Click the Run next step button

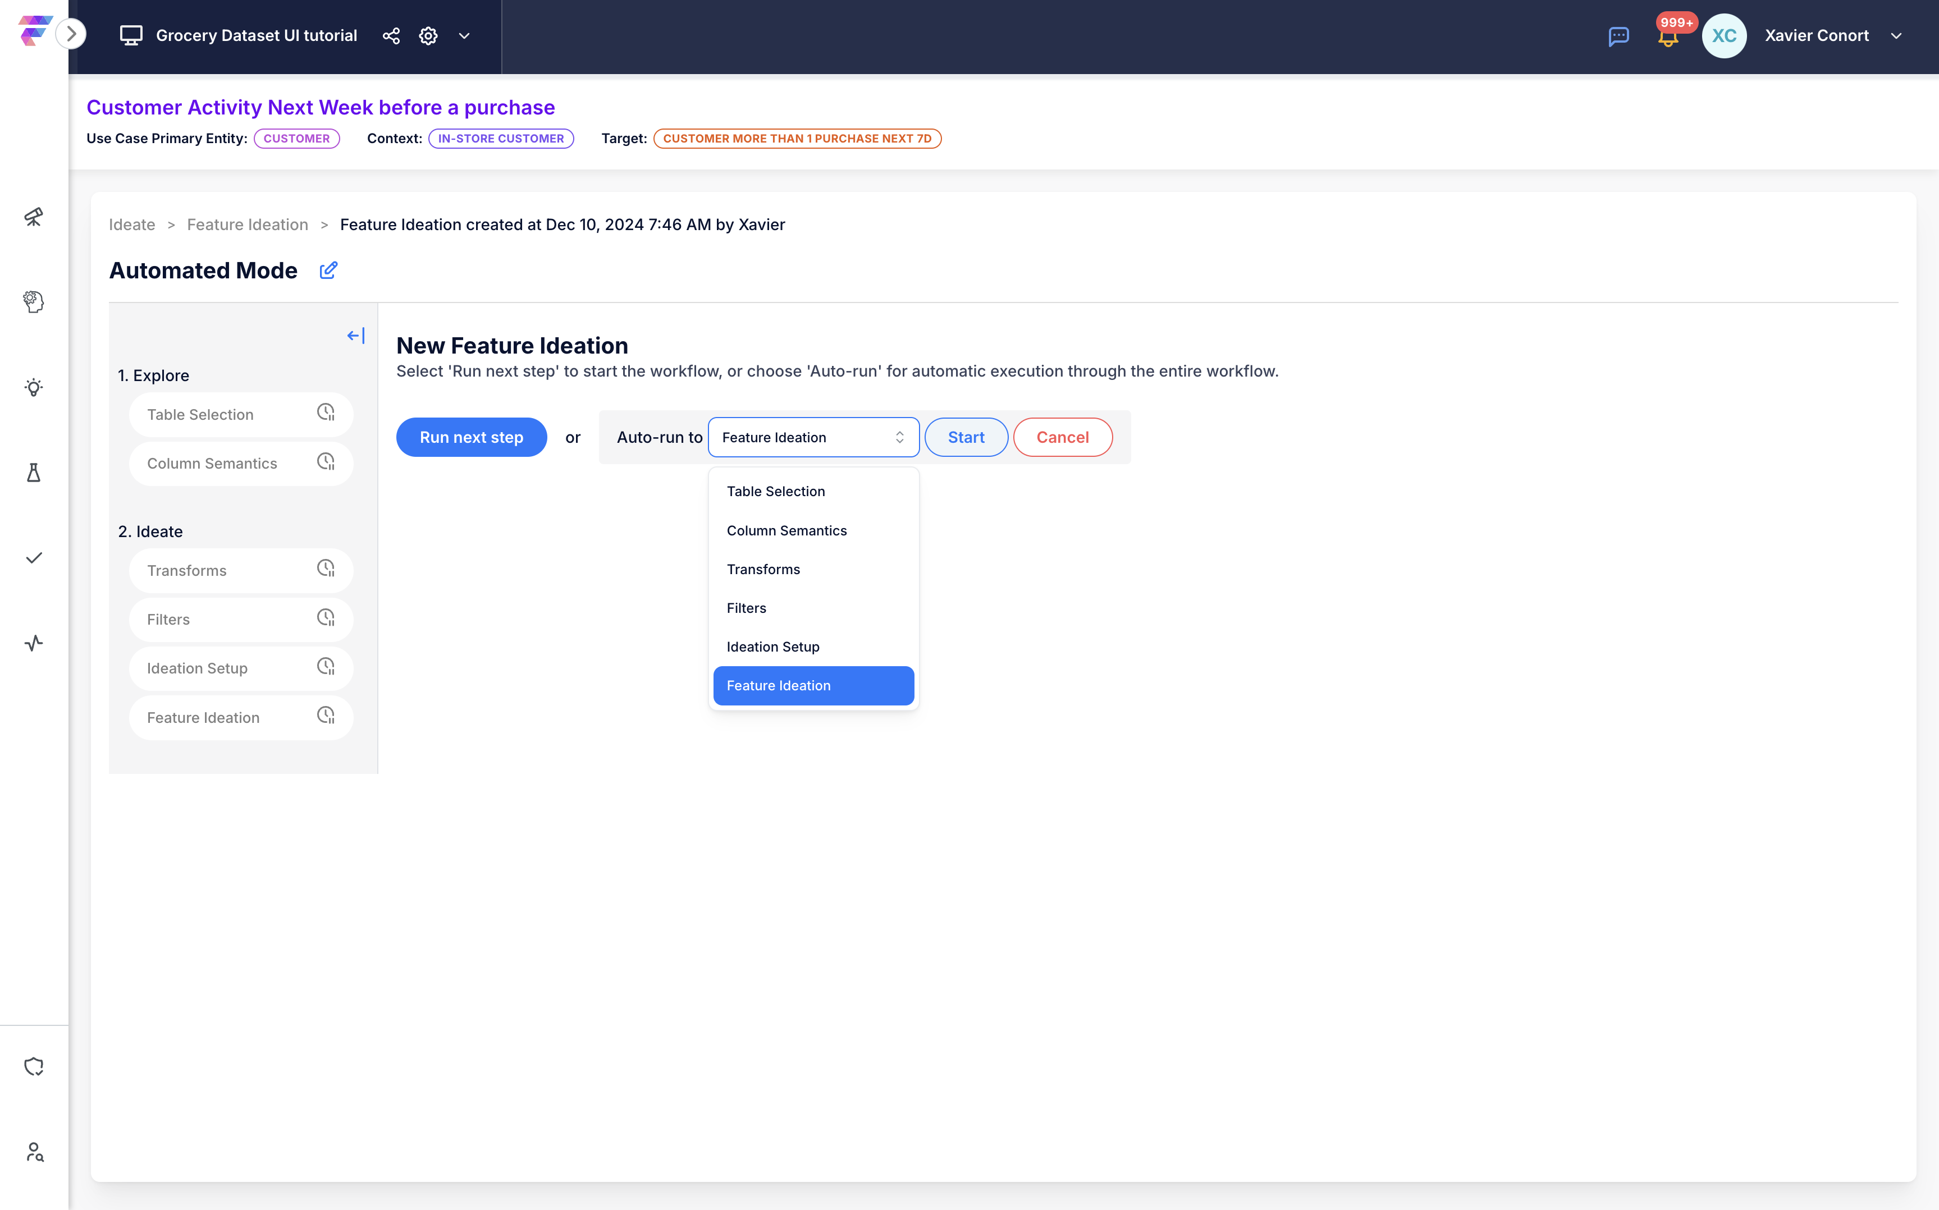click(x=472, y=437)
